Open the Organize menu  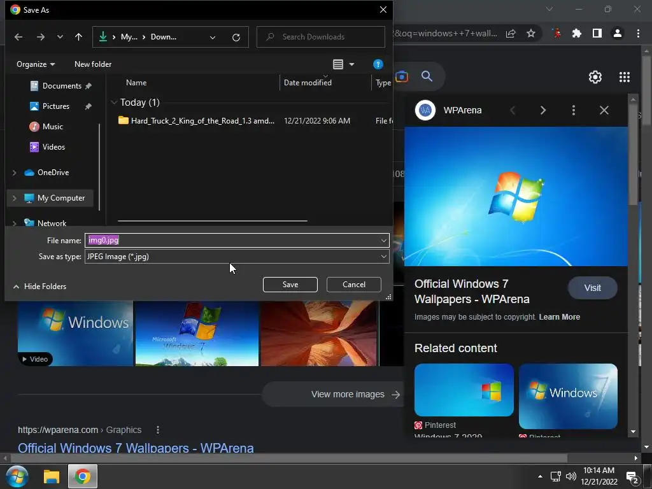click(x=36, y=64)
